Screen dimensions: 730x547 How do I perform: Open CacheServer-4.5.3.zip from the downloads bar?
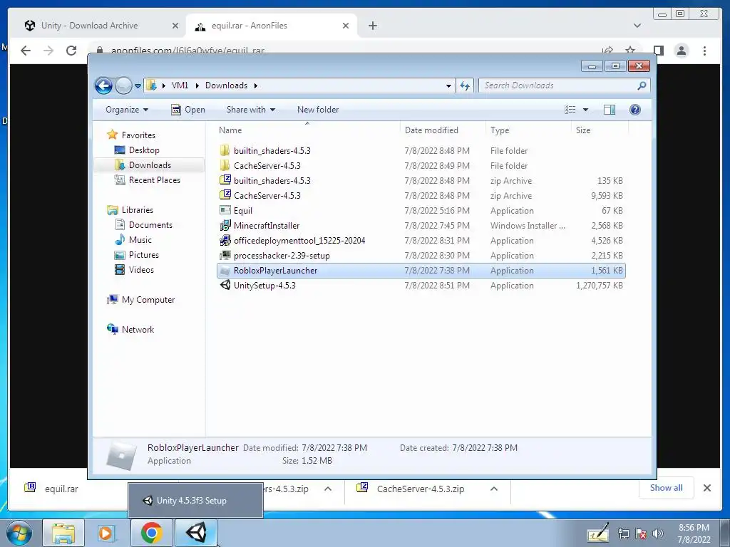tap(420, 489)
